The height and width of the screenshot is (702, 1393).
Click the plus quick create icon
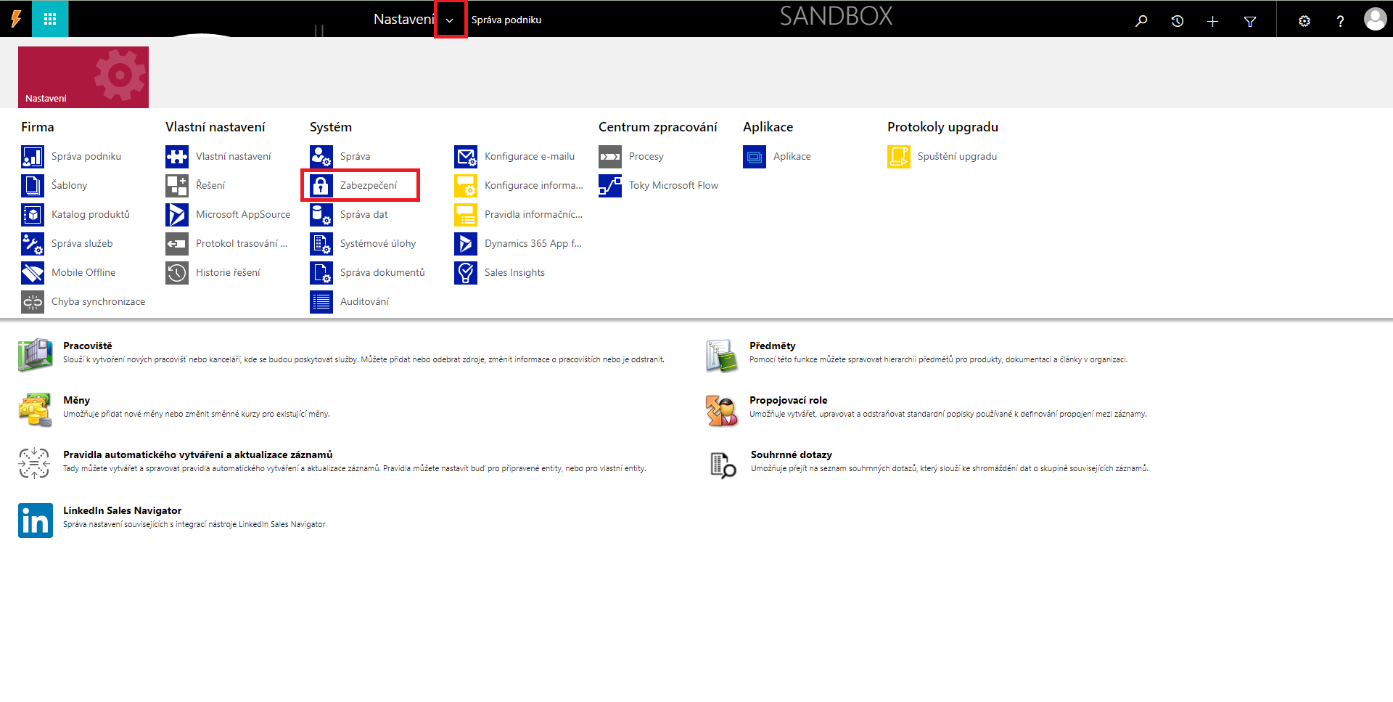(x=1212, y=21)
